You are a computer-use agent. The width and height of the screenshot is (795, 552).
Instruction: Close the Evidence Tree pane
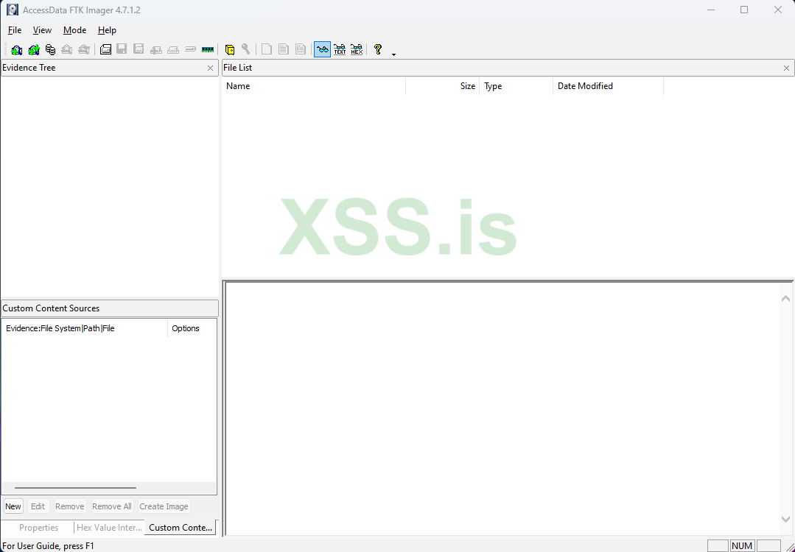click(211, 68)
